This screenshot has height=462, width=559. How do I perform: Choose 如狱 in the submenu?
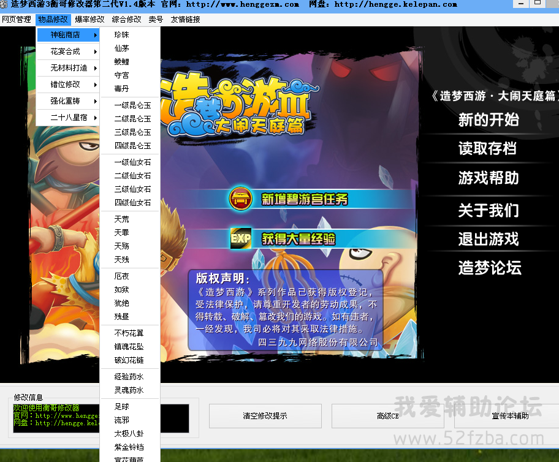pyautogui.click(x=130, y=289)
